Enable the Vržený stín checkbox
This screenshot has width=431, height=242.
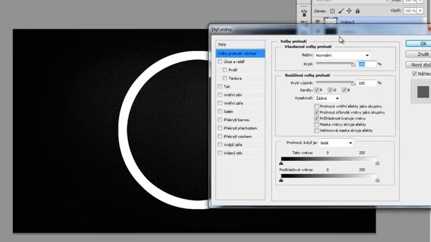[x=220, y=153]
